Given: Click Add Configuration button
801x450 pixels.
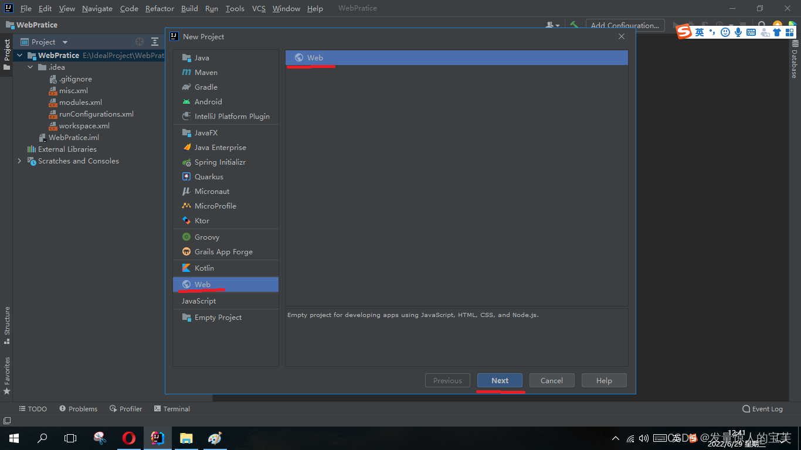Looking at the screenshot, I should [x=625, y=25].
